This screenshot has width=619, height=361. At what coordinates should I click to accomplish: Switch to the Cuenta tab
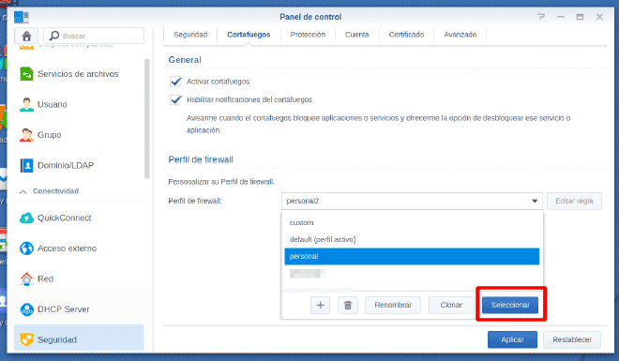pos(357,35)
